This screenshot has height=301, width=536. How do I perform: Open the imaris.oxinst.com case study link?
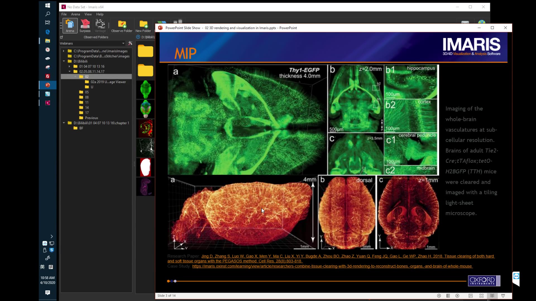(x=332, y=266)
